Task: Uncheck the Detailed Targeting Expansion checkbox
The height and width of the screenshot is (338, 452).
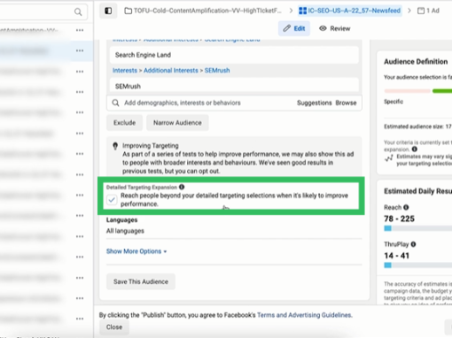Action: point(112,200)
